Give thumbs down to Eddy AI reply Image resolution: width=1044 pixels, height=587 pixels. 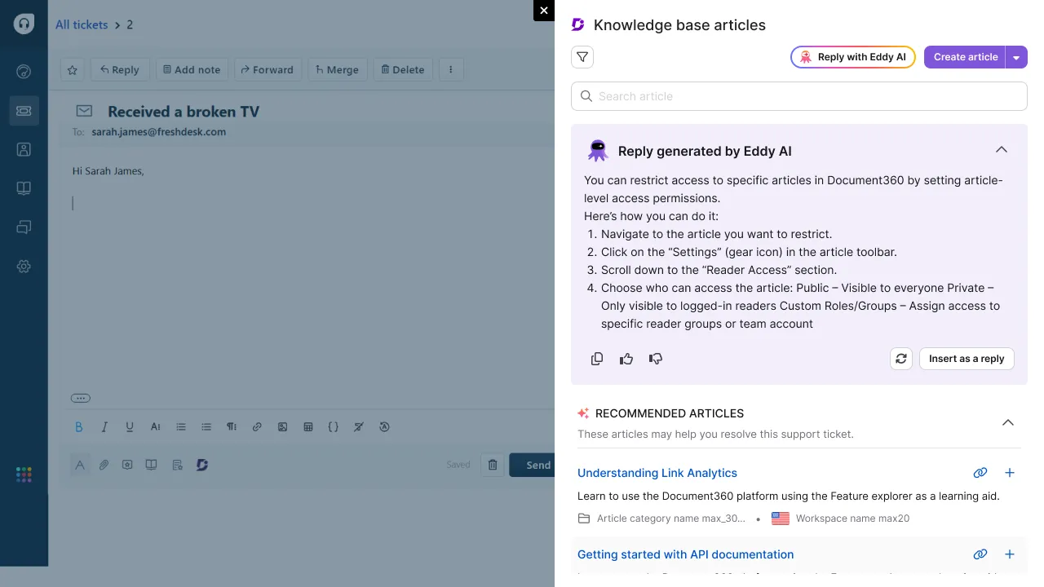tap(656, 359)
